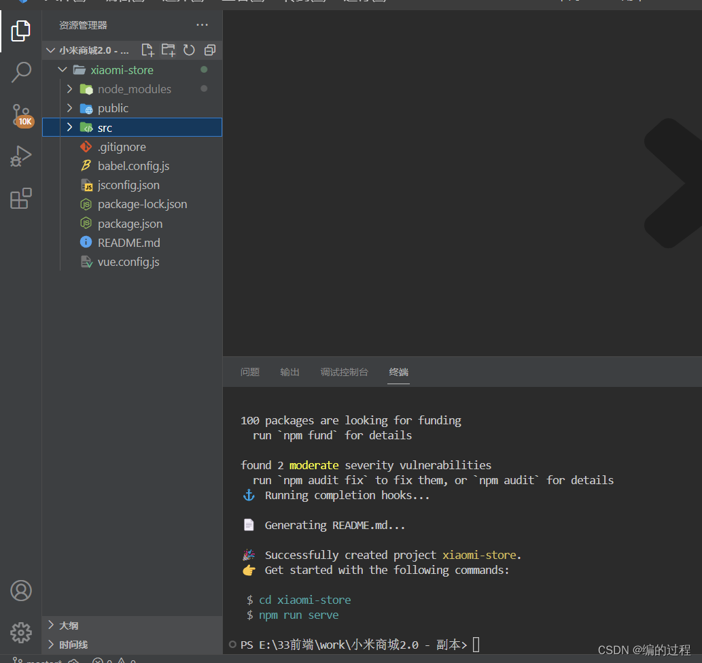Open the Manage settings gear
Viewport: 702px width, 663px height.
pos(21,632)
